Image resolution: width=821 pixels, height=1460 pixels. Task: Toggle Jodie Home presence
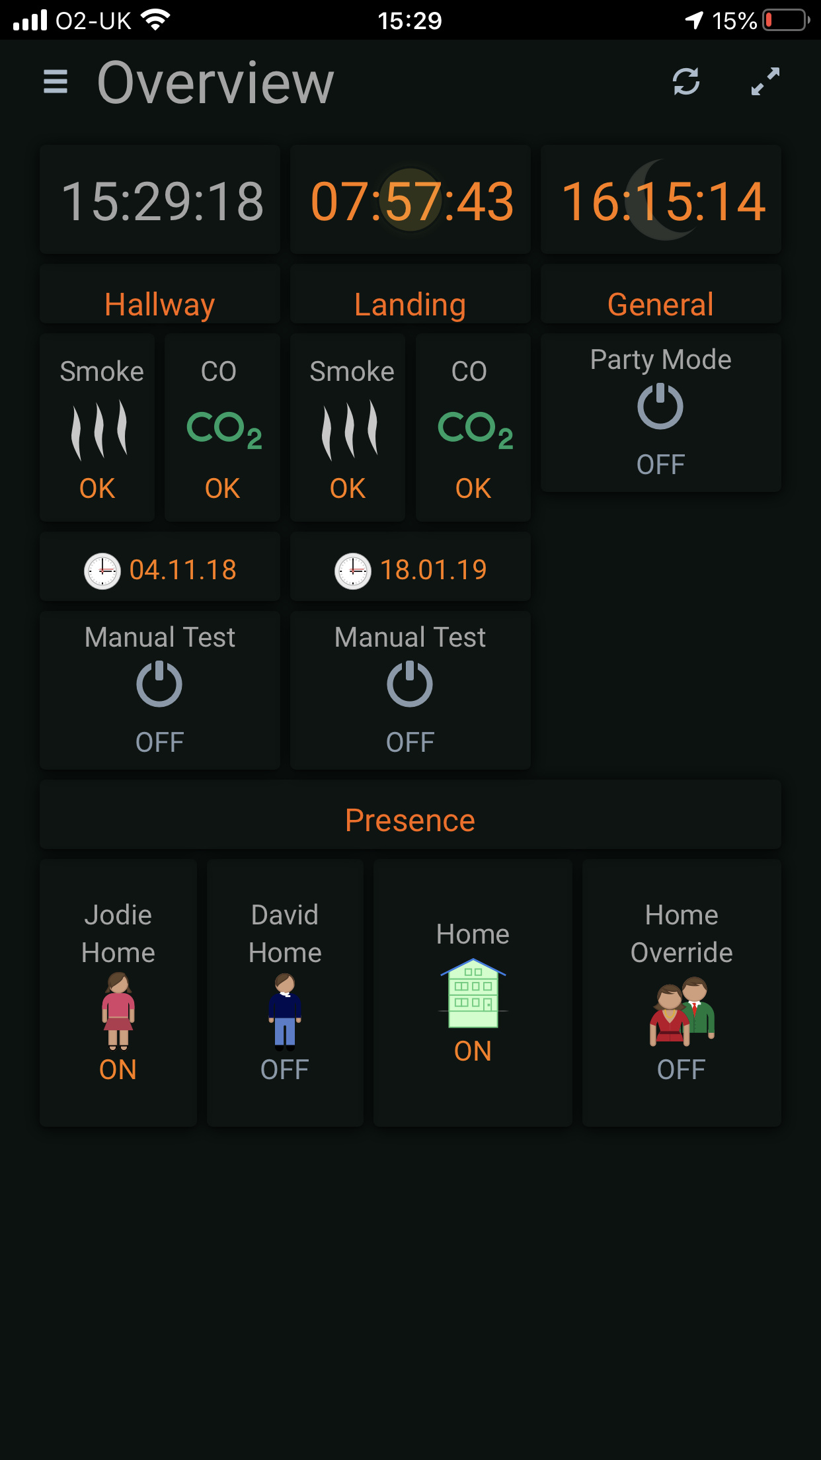pyautogui.click(x=118, y=1010)
